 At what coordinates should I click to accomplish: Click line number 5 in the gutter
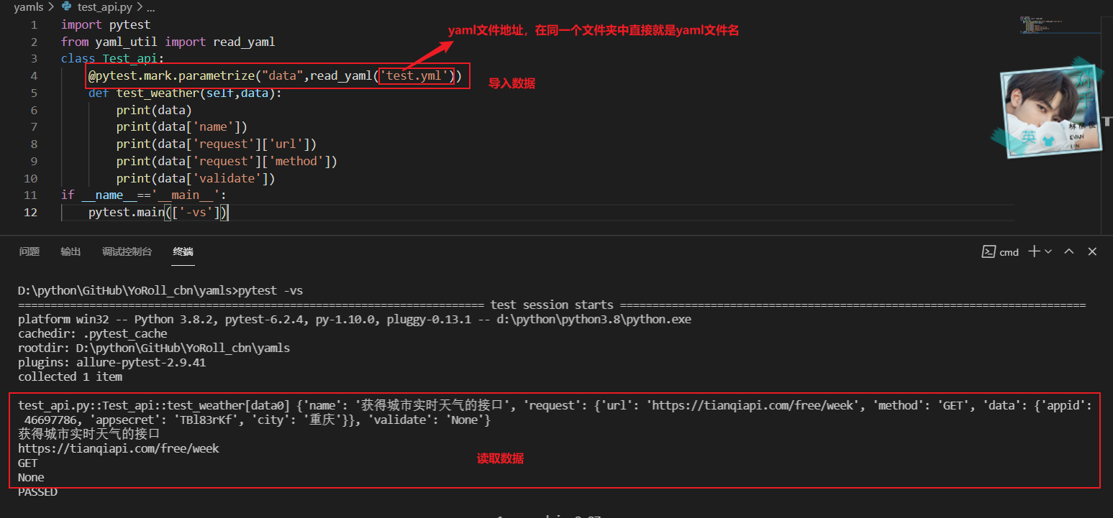point(34,93)
